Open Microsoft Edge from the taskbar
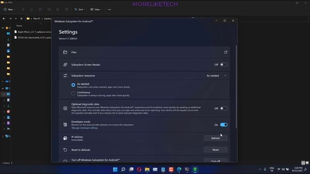This screenshot has width=310, height=174. (179, 169)
